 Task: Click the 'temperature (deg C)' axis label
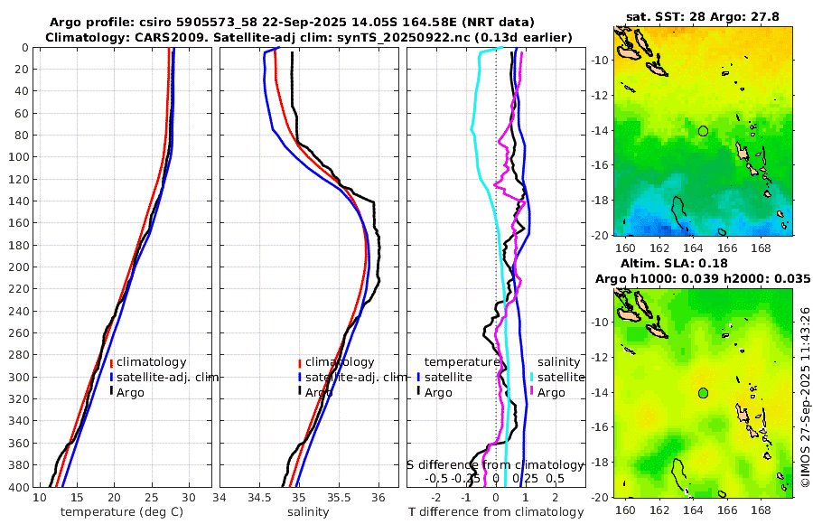click(x=122, y=512)
